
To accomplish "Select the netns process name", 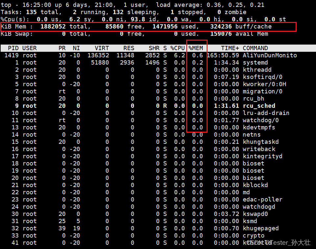I will pos(252,135).
